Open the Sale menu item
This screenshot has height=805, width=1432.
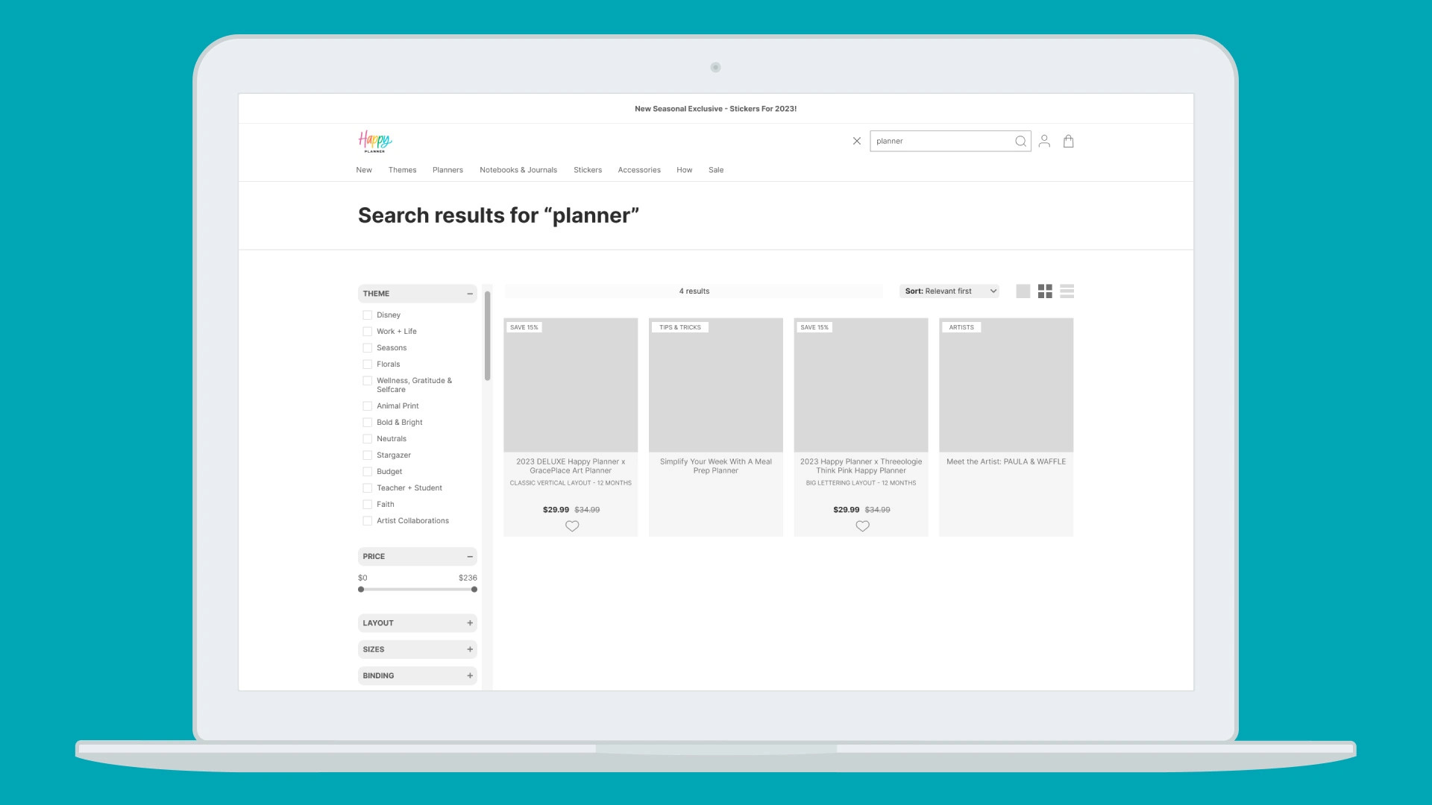pos(716,170)
